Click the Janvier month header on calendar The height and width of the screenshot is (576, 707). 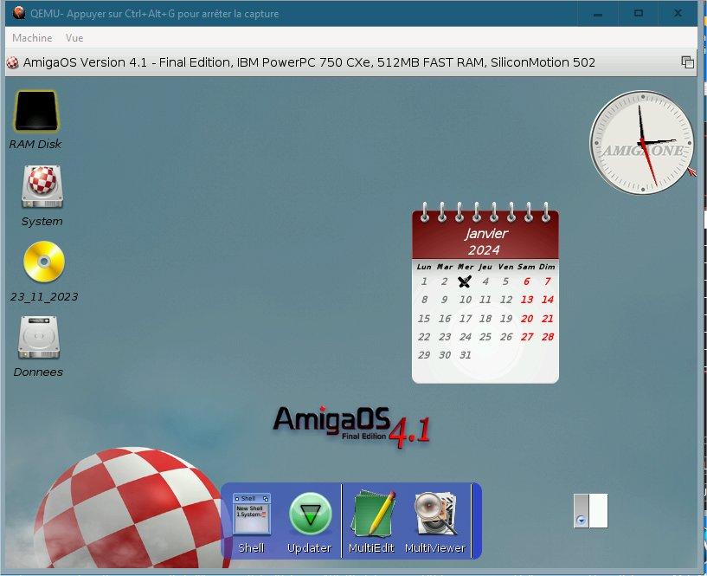click(x=486, y=233)
